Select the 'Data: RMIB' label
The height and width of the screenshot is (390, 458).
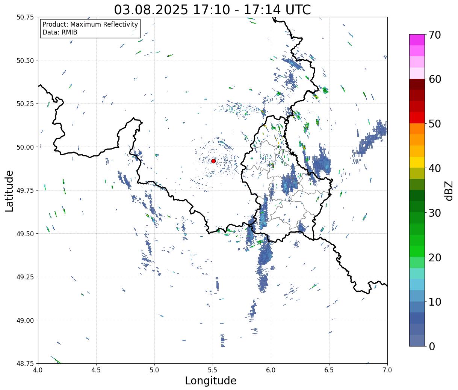[60, 32]
